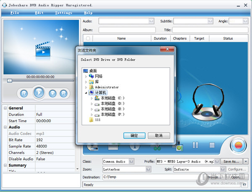
Task: Open the Audio track dropdown
Action: coord(151,21)
